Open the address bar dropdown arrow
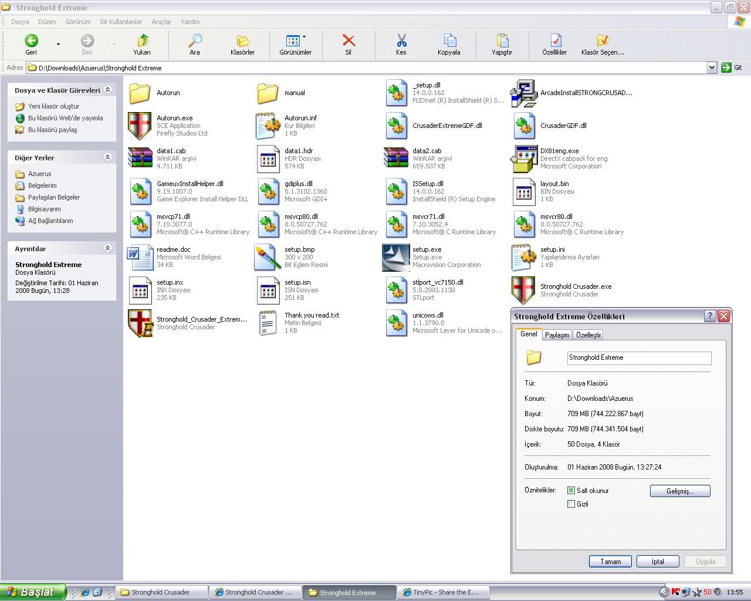 click(712, 67)
